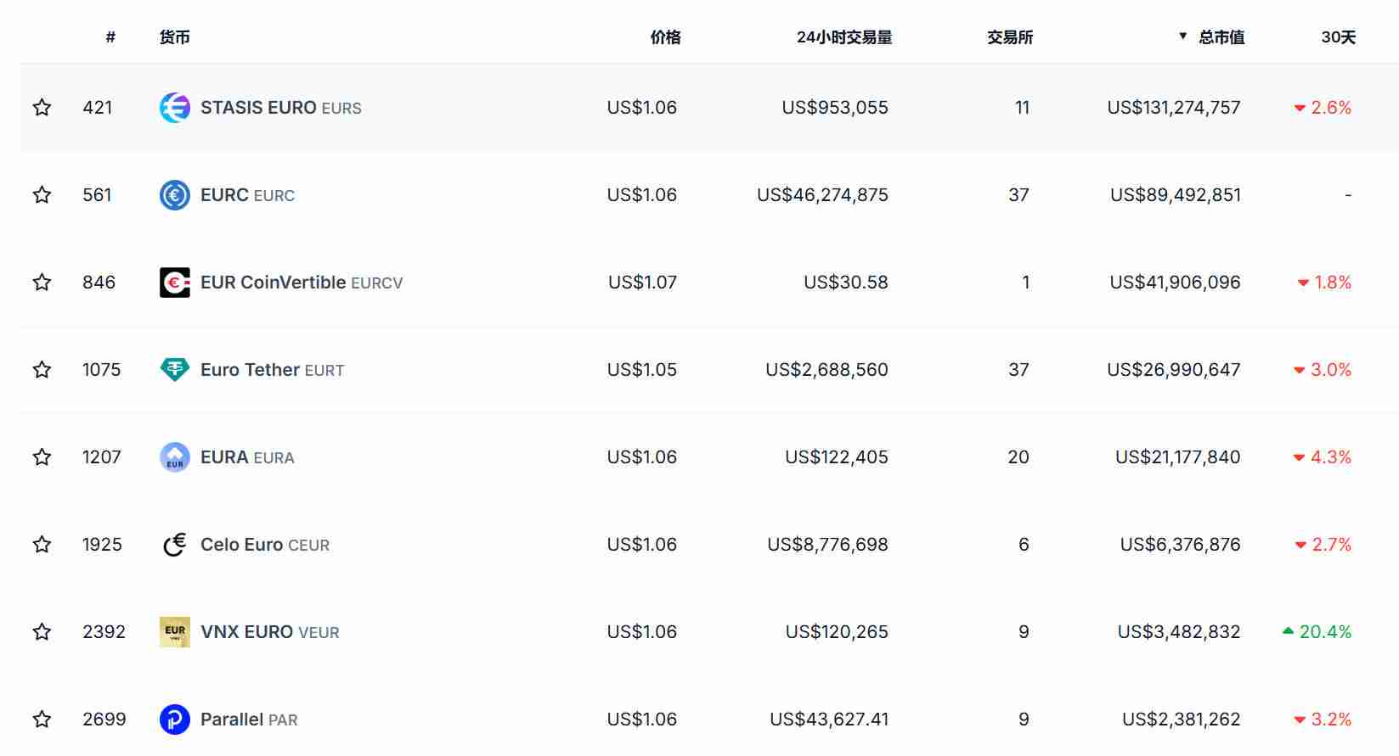Open the Celo Euro detail link
1399x756 pixels.
pos(241,544)
